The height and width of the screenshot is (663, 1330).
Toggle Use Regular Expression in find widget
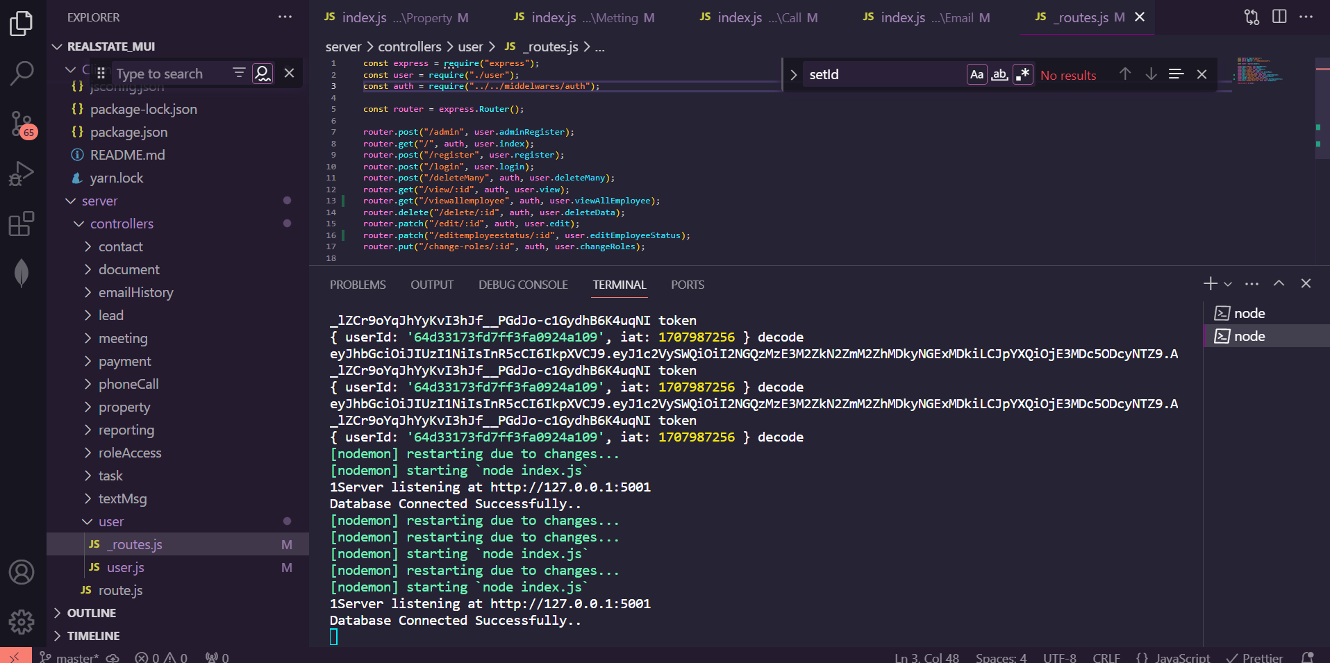click(1022, 74)
